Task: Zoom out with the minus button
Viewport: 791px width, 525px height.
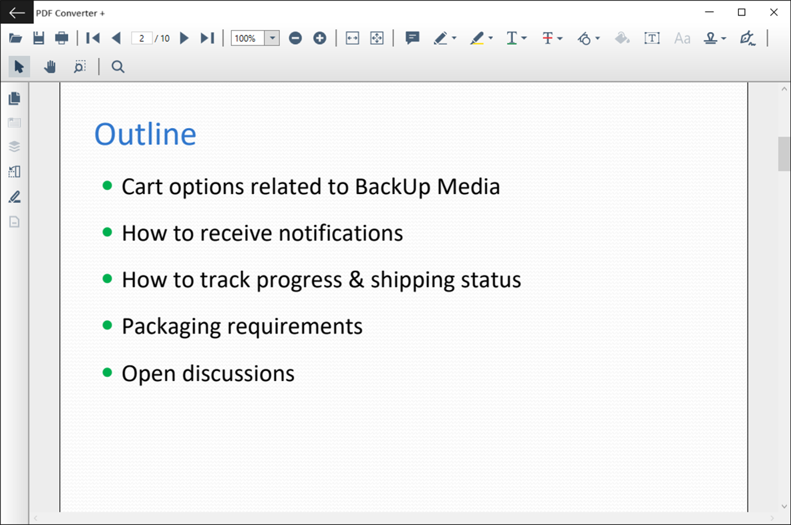Action: tap(295, 38)
